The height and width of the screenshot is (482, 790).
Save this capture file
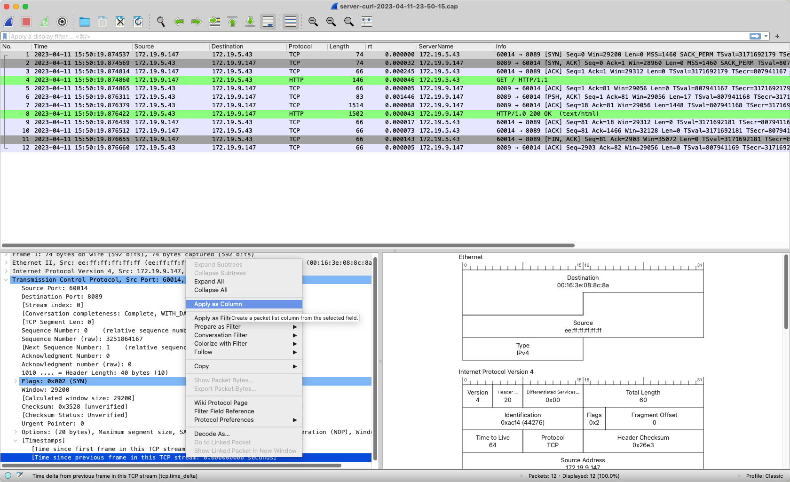(x=103, y=22)
